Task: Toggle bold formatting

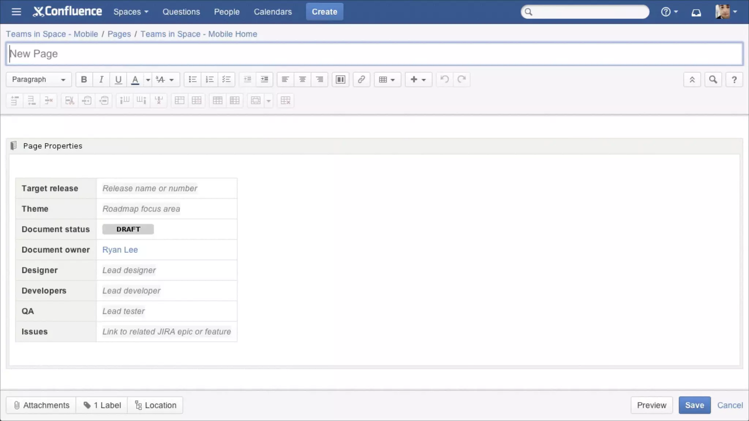Action: click(84, 79)
